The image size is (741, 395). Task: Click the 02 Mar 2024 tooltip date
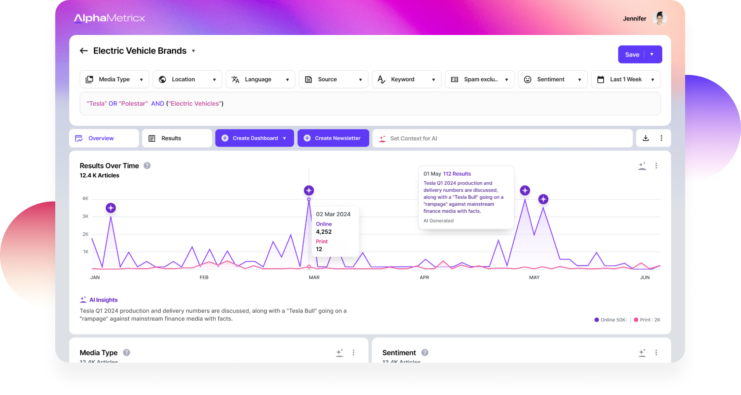(x=333, y=214)
